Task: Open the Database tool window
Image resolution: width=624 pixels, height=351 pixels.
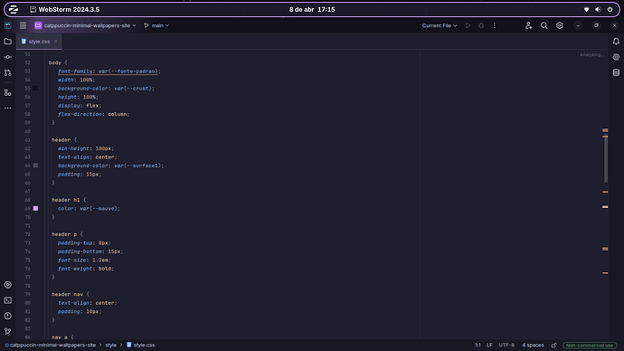Action: tap(616, 72)
